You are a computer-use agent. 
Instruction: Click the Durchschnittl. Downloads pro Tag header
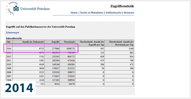tap(119, 43)
